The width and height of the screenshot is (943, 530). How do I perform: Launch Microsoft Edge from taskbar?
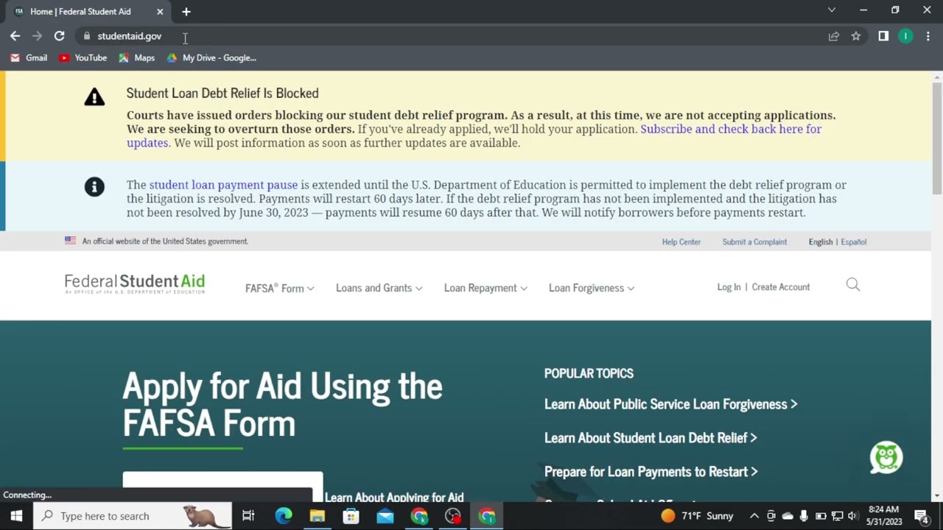click(283, 516)
